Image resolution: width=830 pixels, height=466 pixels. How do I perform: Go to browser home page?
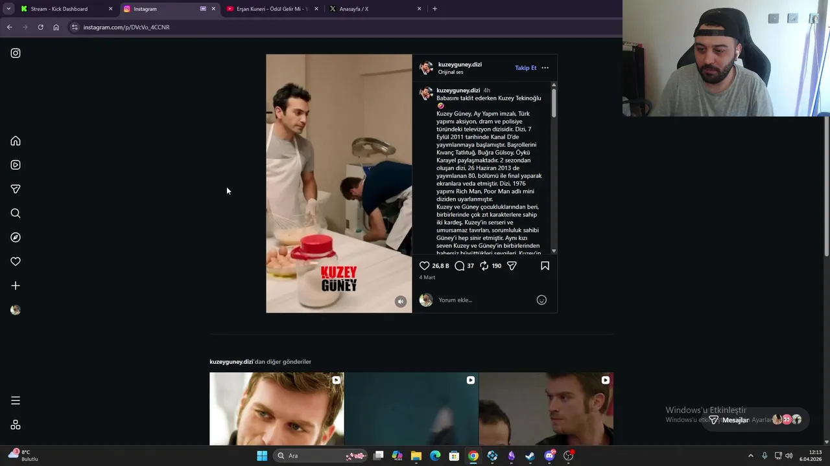click(x=56, y=27)
